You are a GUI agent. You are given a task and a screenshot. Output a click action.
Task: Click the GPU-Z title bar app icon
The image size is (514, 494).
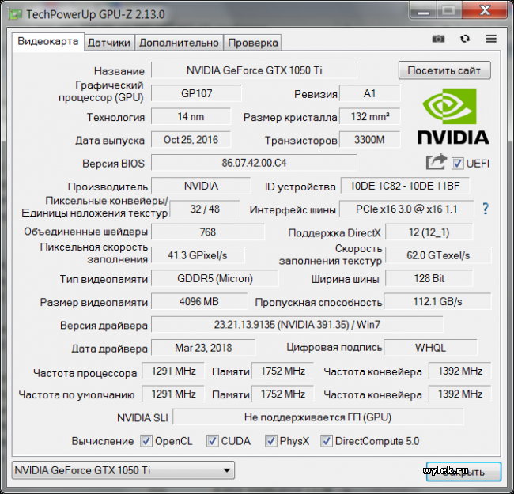click(15, 14)
